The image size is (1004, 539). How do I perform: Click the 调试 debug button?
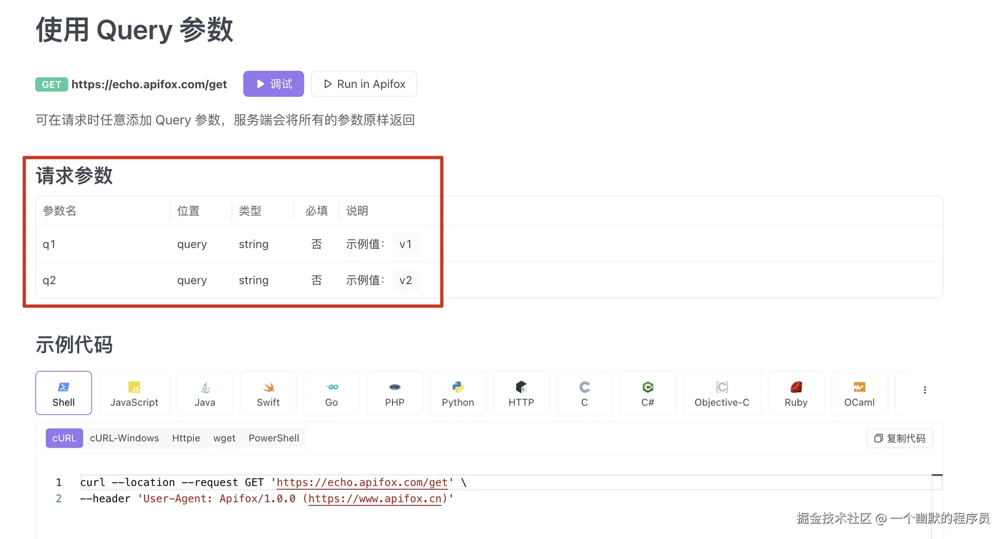click(273, 84)
